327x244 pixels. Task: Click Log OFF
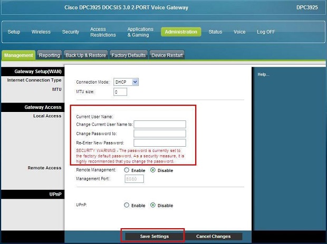point(266,32)
